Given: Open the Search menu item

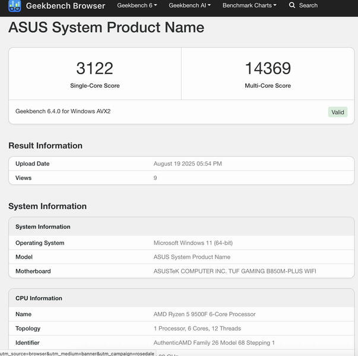Looking at the screenshot, I should coord(303,5).
